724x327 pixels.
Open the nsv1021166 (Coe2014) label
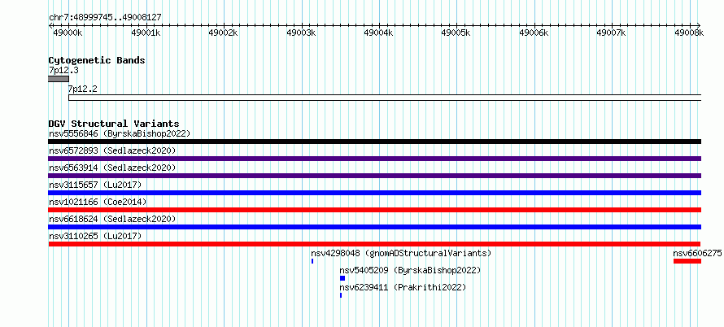[98, 202]
